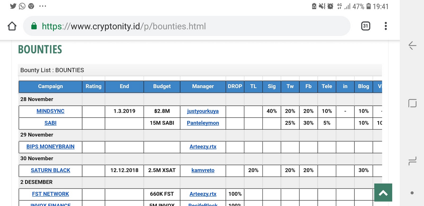Tap the WhatsApp notification icon
The height and width of the screenshot is (206, 424).
coord(22,6)
